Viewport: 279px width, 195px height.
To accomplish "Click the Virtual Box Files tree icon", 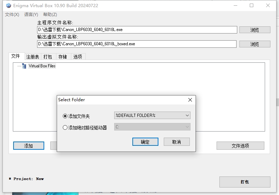I will [x=24, y=66].
